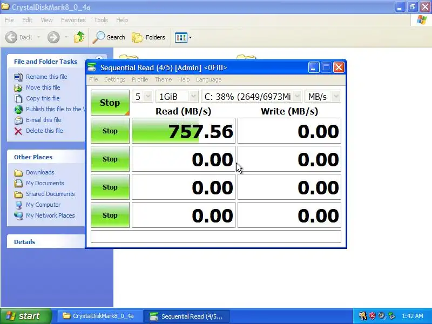Click the Move this file link
432x324 pixels.
click(43, 87)
